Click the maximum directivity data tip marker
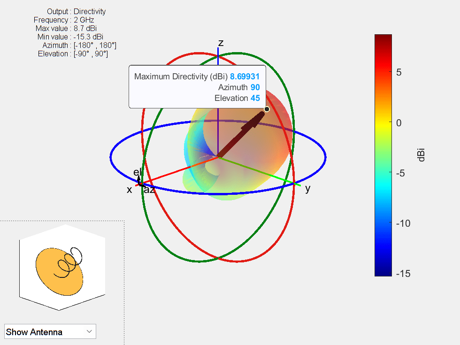The image size is (460, 345). tap(267, 109)
